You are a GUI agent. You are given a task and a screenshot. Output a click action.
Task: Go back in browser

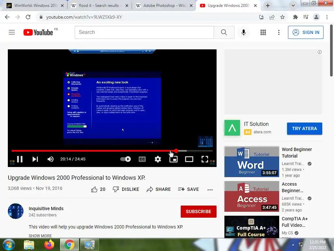click(7, 17)
